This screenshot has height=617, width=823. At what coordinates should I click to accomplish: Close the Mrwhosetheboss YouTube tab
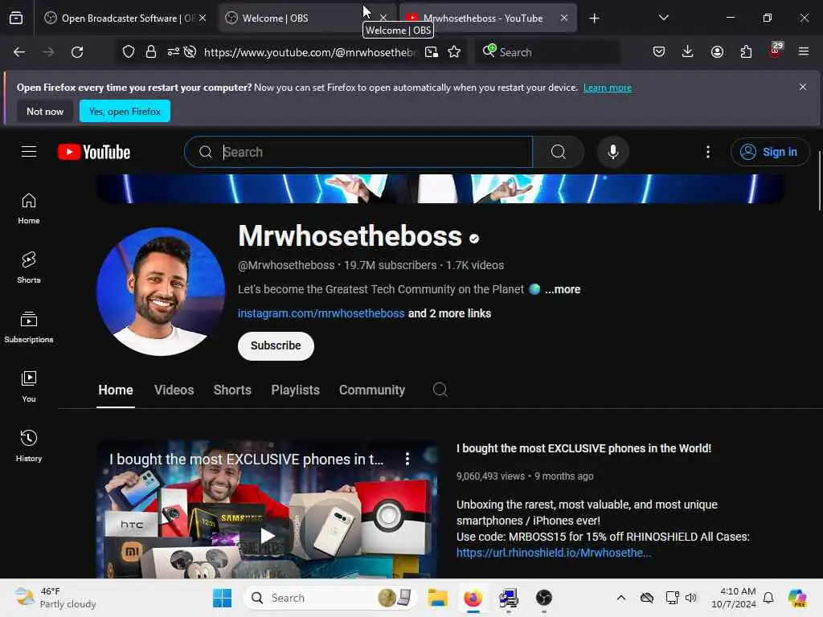[563, 18]
